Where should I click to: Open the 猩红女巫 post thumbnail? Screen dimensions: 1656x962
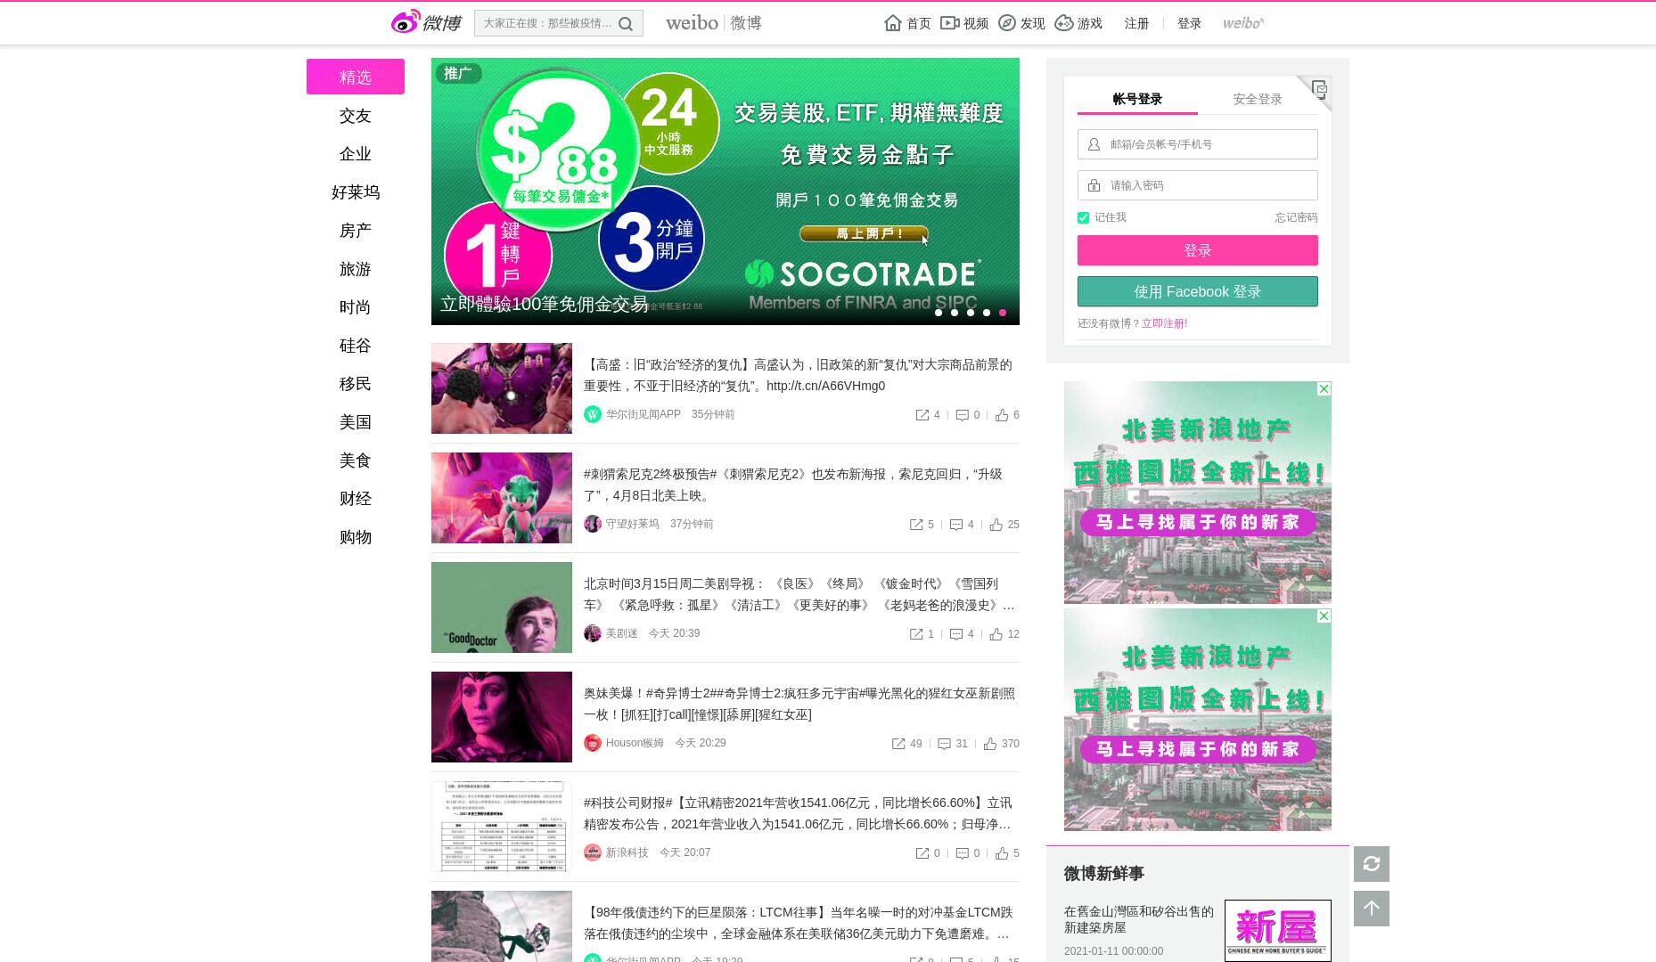[x=502, y=717]
